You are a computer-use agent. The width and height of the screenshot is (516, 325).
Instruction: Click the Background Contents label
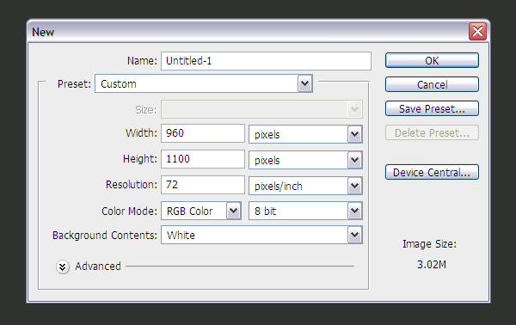105,236
